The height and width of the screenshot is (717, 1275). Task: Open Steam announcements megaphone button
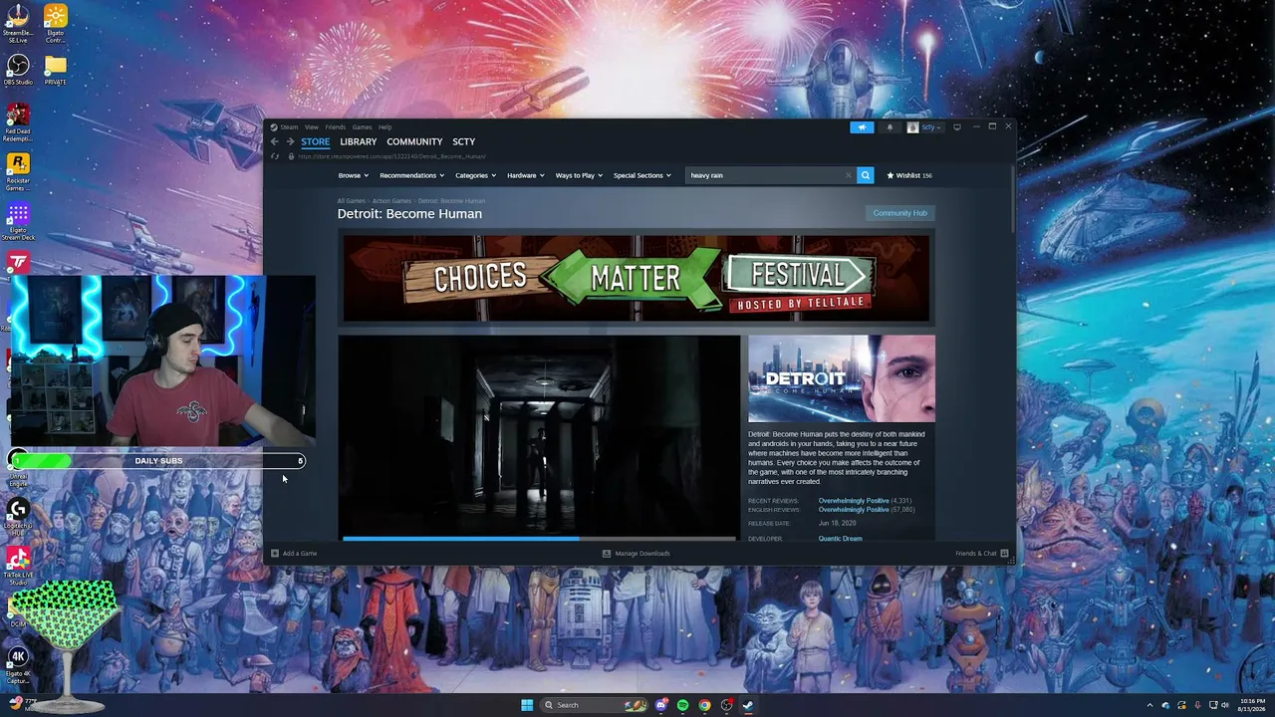[x=862, y=127]
